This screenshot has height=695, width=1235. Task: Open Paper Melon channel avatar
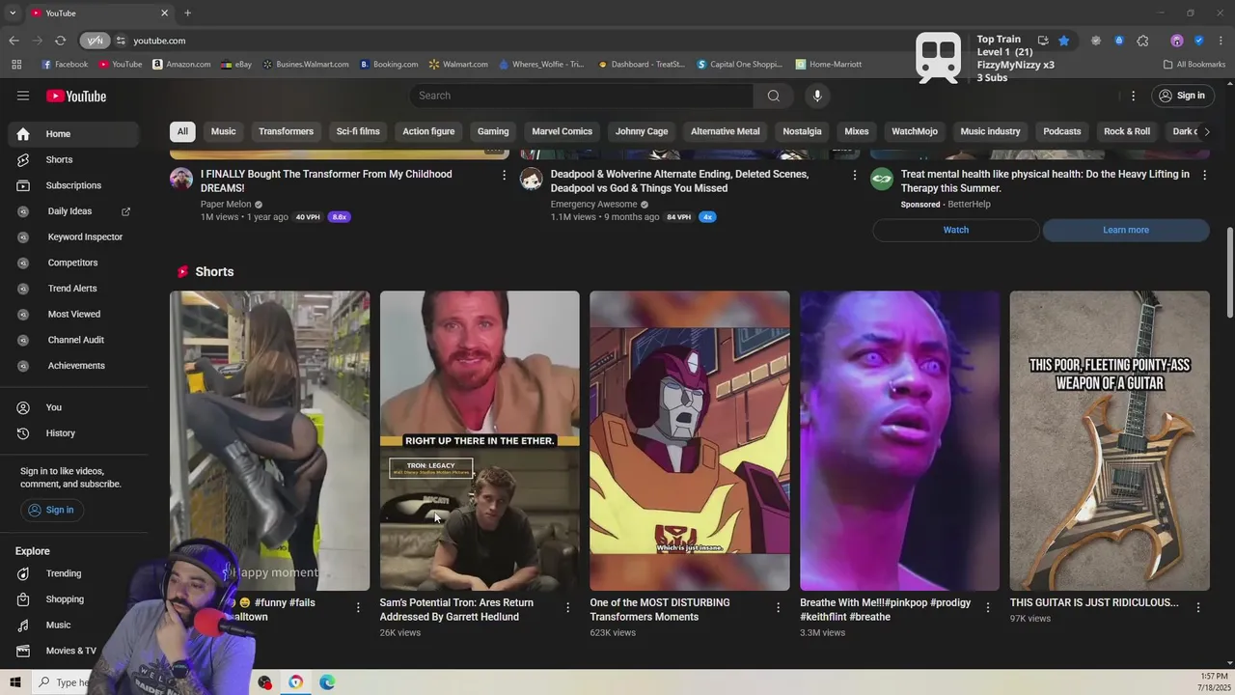181,179
